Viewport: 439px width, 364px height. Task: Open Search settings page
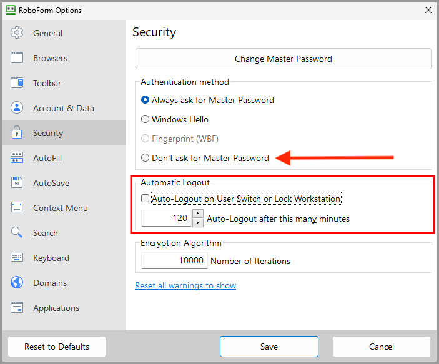click(x=64, y=232)
